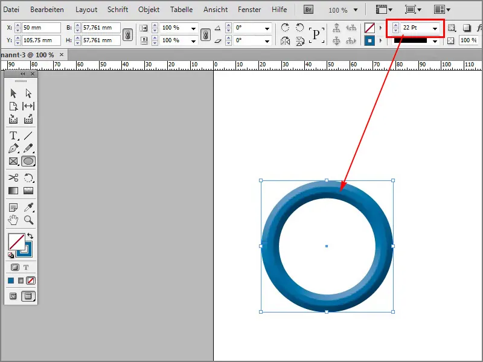Select the Gap tool
The image size is (483, 362).
pyautogui.click(x=28, y=106)
